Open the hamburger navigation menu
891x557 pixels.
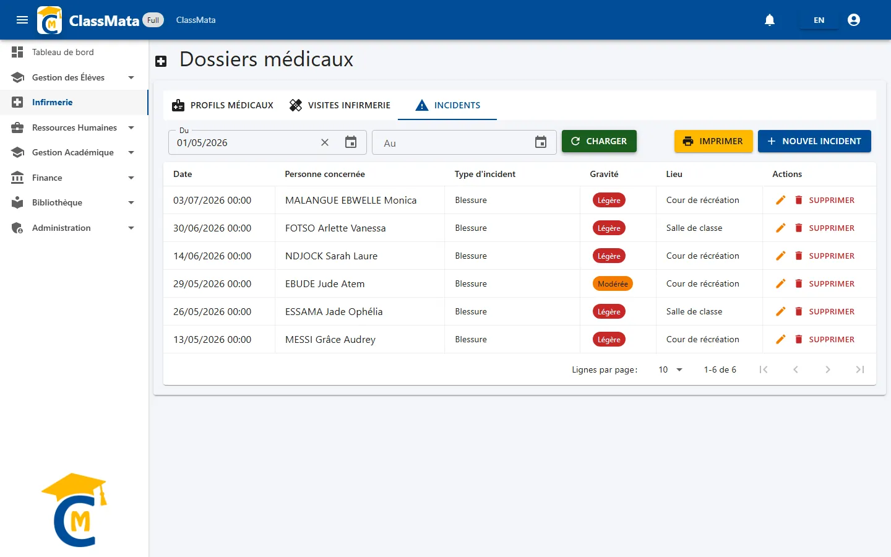22,20
